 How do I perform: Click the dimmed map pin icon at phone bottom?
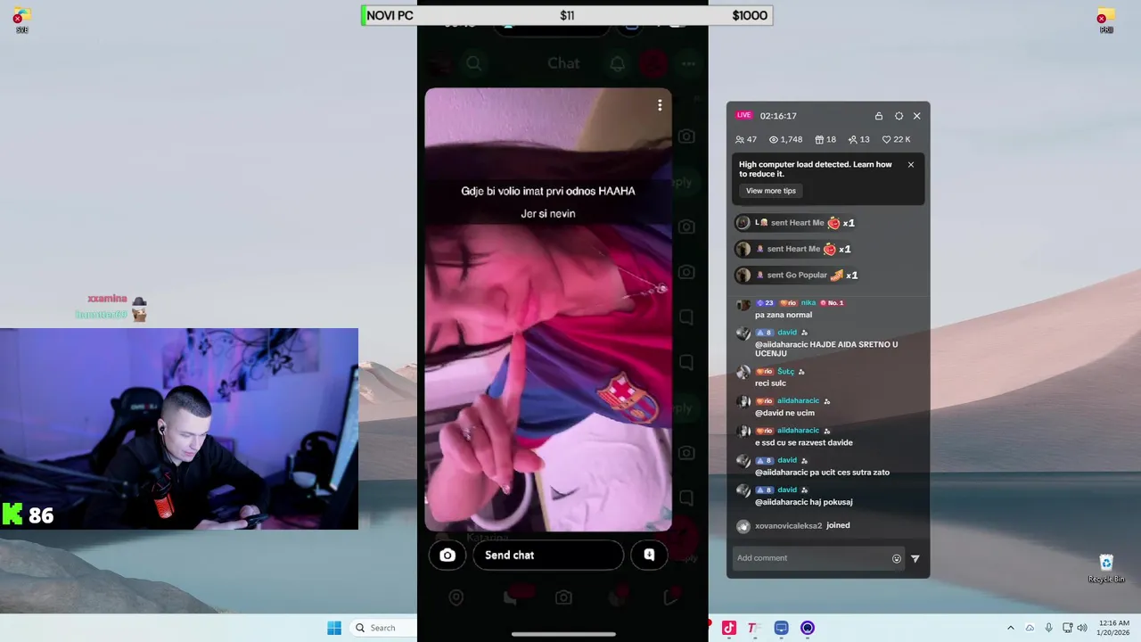click(x=456, y=597)
